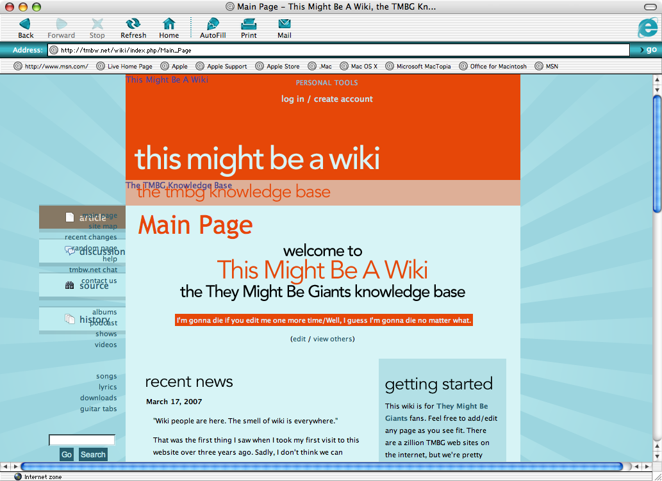This screenshot has height=481, width=662.
Task: Click the horizontal scrollbar thumb
Action: (x=322, y=466)
